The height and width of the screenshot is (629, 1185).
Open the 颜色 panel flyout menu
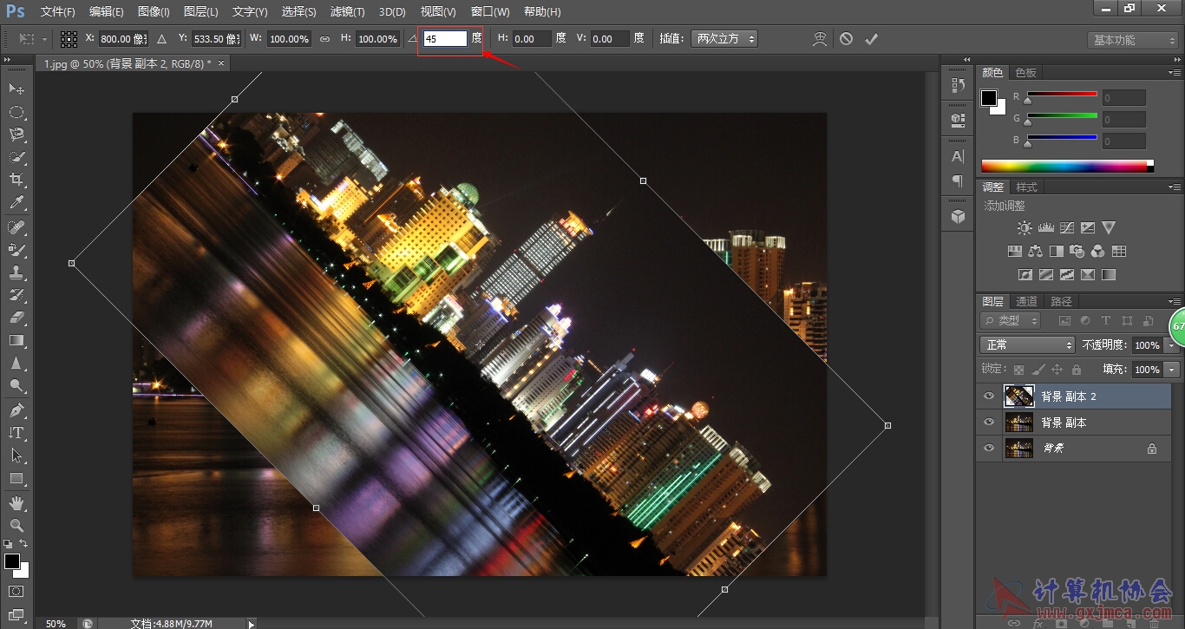click(x=1175, y=72)
